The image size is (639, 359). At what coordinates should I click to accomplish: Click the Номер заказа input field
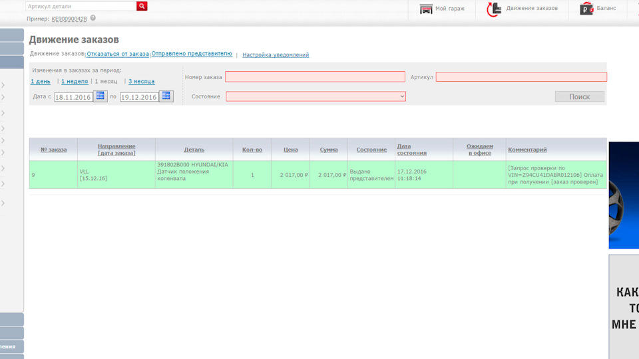[x=315, y=76]
